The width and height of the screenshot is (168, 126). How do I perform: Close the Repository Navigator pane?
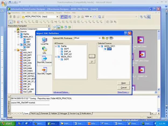49,26
